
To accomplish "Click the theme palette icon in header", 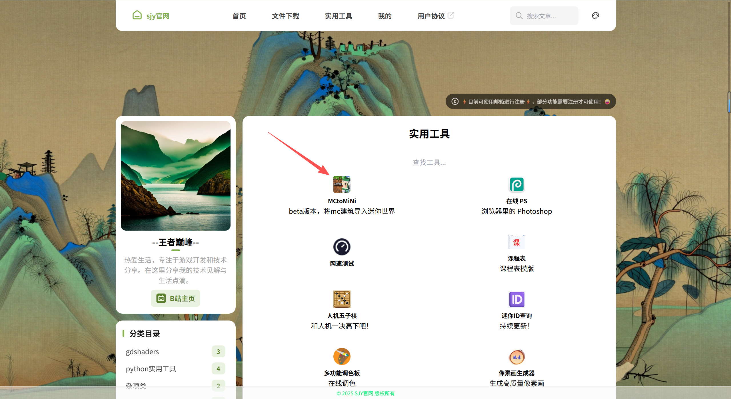I will [595, 16].
